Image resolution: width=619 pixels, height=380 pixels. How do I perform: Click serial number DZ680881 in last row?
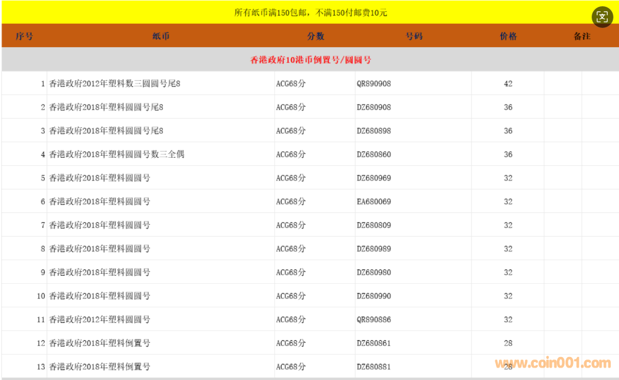374,367
